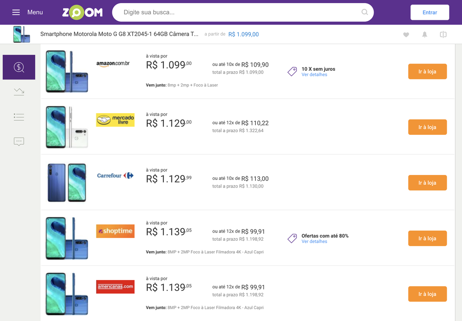Open Ver detalhes under Ofertas com até 80%
The width and height of the screenshot is (462, 321).
(x=314, y=242)
